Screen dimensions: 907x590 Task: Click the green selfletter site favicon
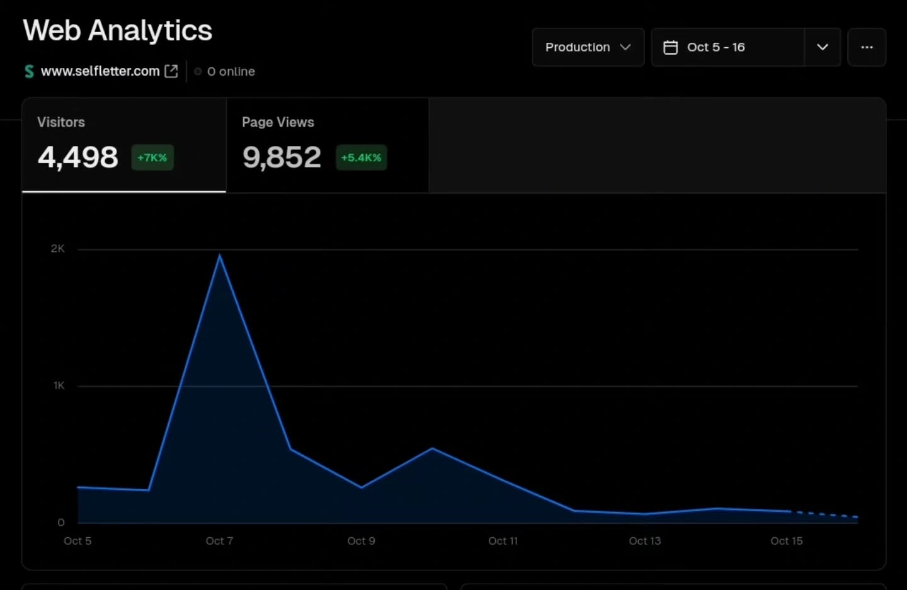[x=29, y=71]
